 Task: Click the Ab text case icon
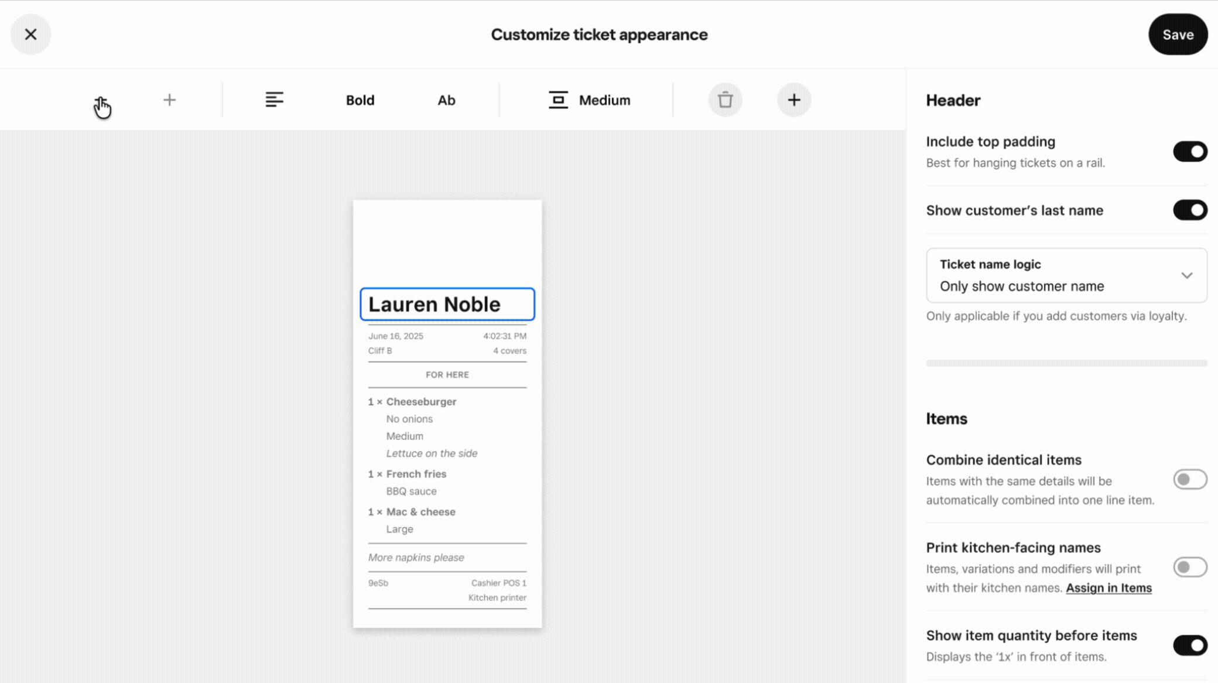pos(446,100)
